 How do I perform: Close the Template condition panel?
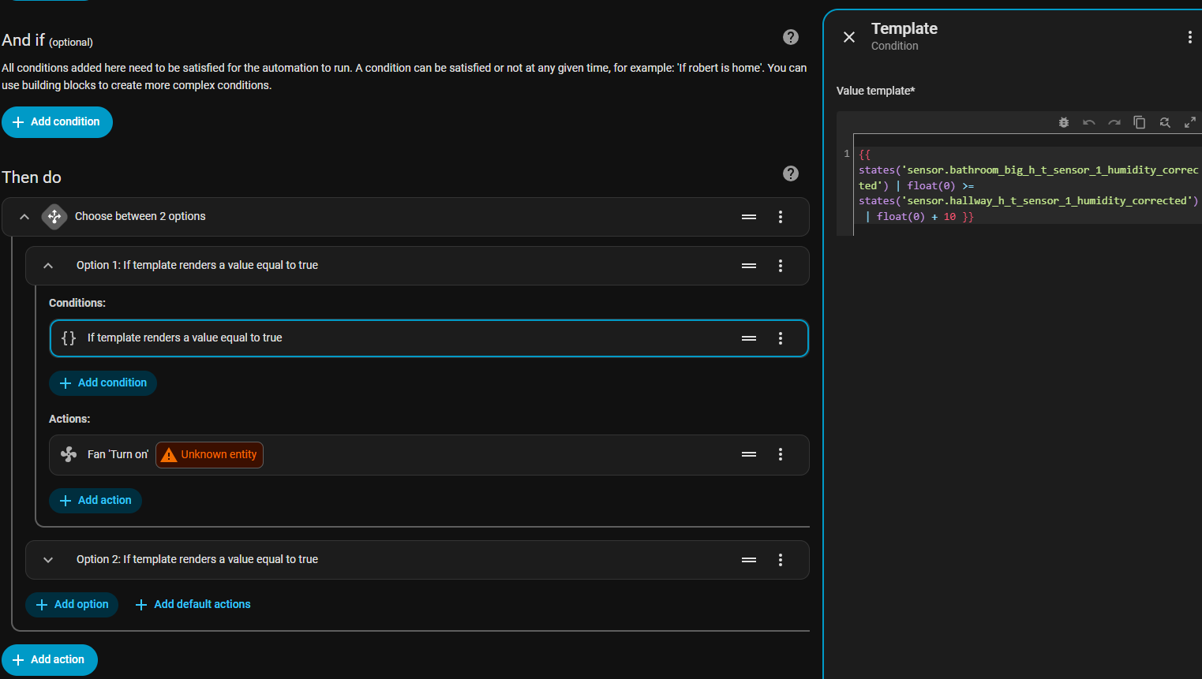(848, 37)
